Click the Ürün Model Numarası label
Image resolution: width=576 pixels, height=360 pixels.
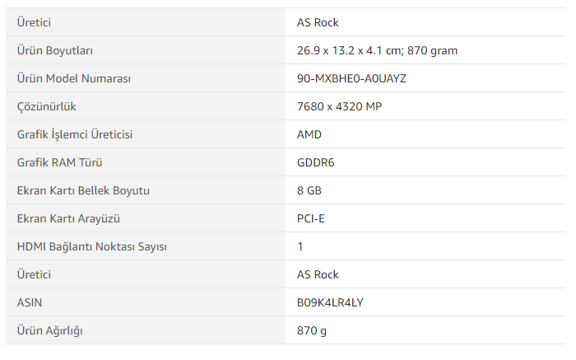pos(74,78)
